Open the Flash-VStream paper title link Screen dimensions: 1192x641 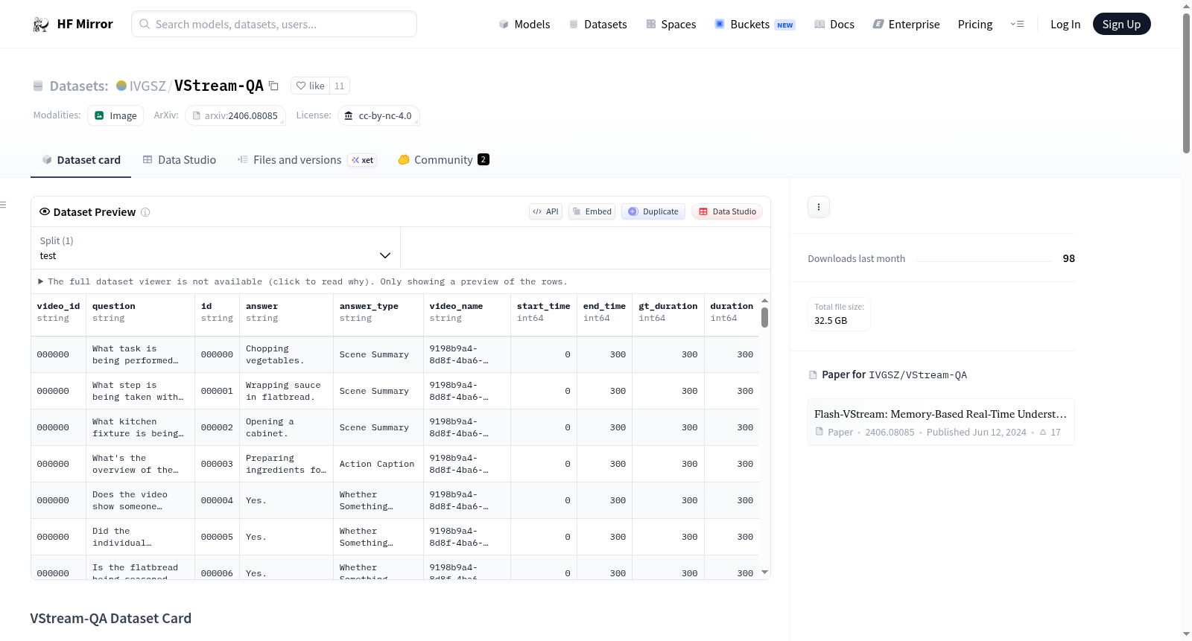pyautogui.click(x=940, y=414)
